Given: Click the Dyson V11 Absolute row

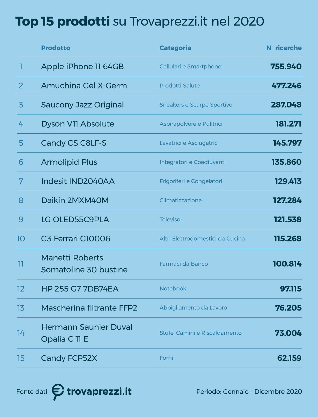Looking at the screenshot, I should pyautogui.click(x=78, y=124).
